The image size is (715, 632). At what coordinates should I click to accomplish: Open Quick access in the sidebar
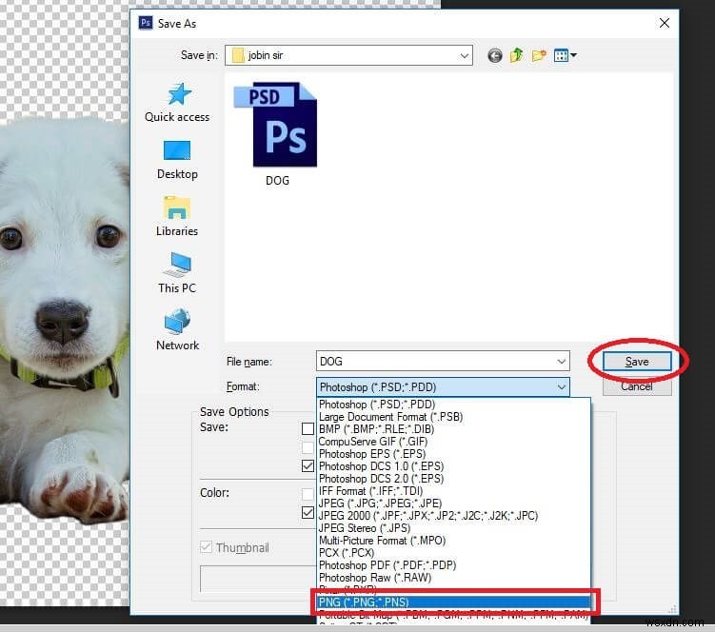point(177,103)
